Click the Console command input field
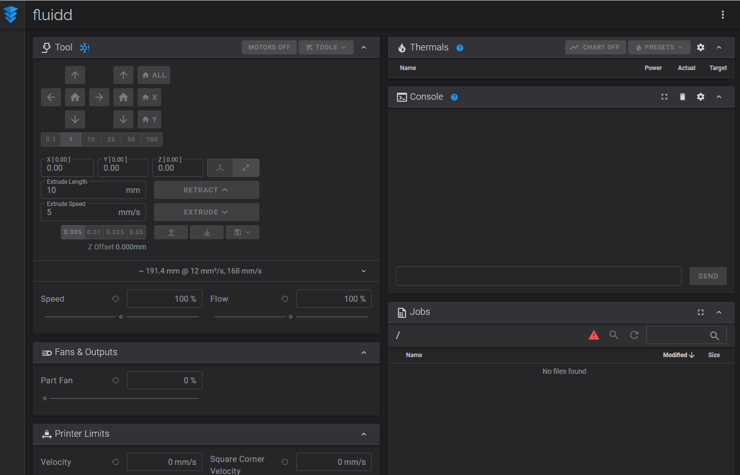The image size is (740, 475). point(539,276)
